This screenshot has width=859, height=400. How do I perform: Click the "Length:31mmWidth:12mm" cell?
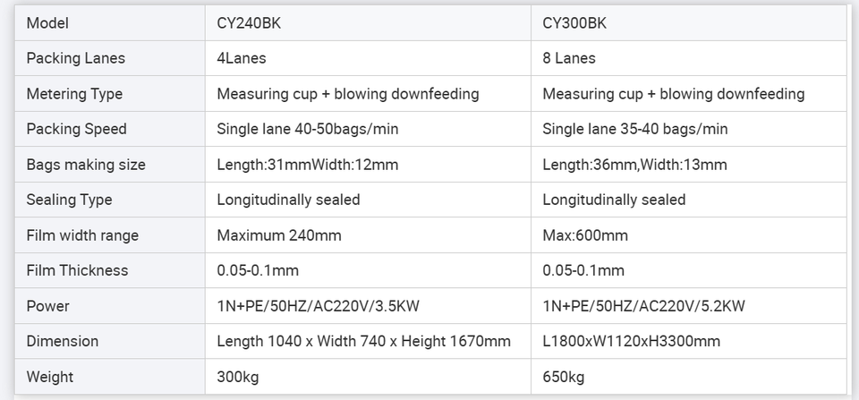[x=308, y=165]
